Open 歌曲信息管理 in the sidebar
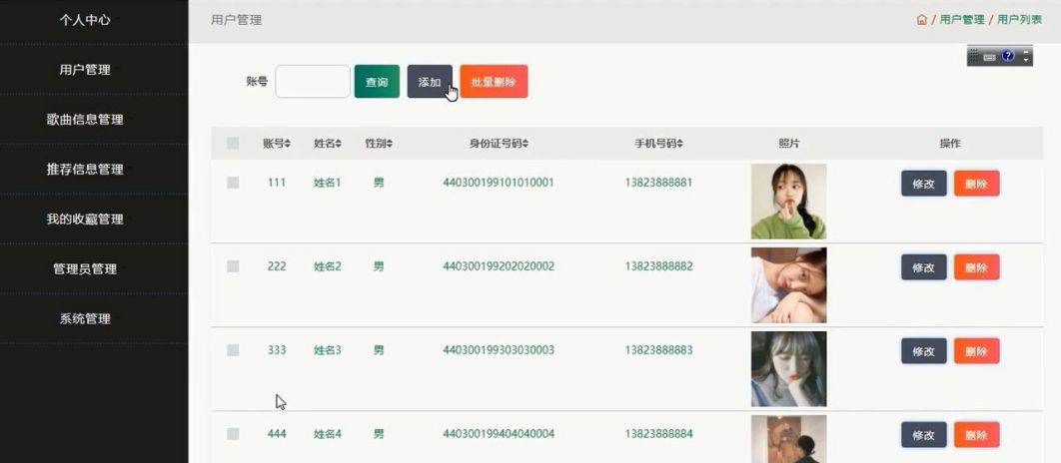 pos(85,120)
